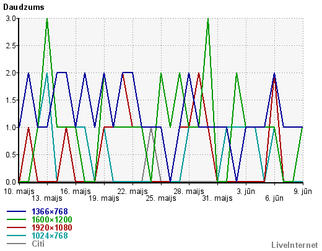Click the 1920×1080 legend label
The image size is (322, 251).
(52, 227)
